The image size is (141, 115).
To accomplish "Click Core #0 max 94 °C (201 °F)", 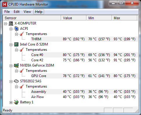I will 124,55.
